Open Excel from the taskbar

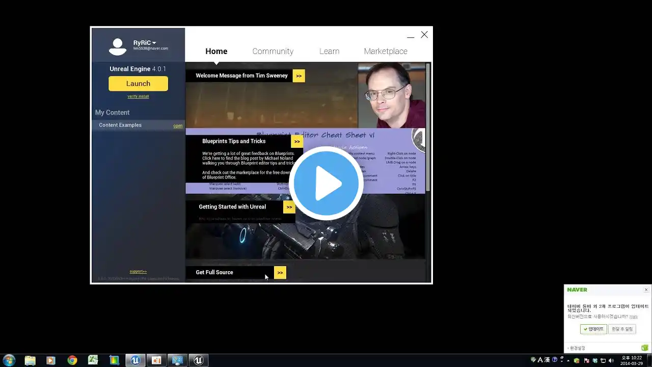pos(93,360)
